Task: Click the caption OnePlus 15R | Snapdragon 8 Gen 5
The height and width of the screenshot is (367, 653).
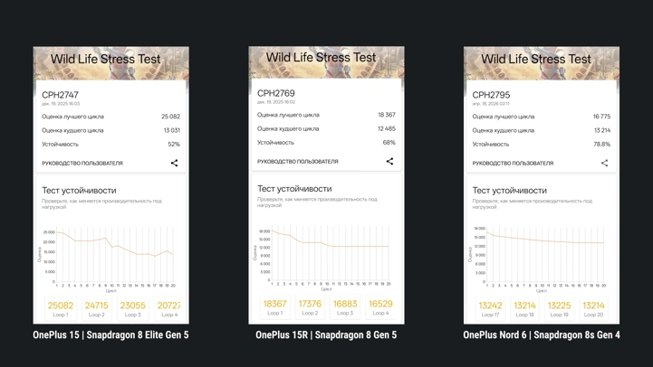Action: (326, 335)
